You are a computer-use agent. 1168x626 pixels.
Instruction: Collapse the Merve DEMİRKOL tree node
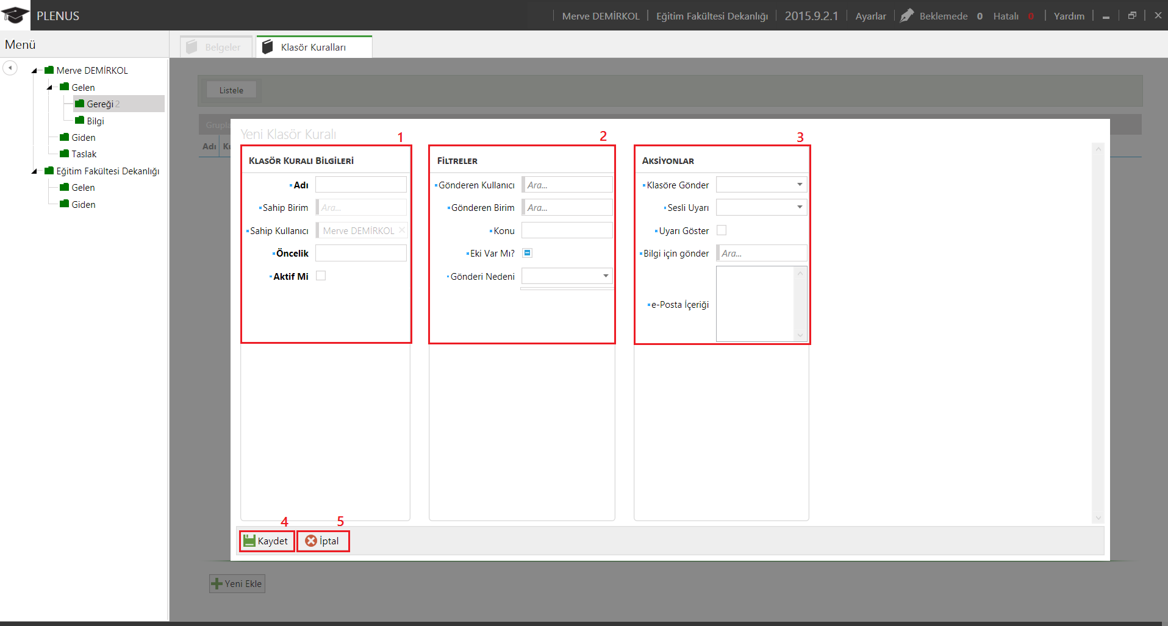(x=35, y=71)
